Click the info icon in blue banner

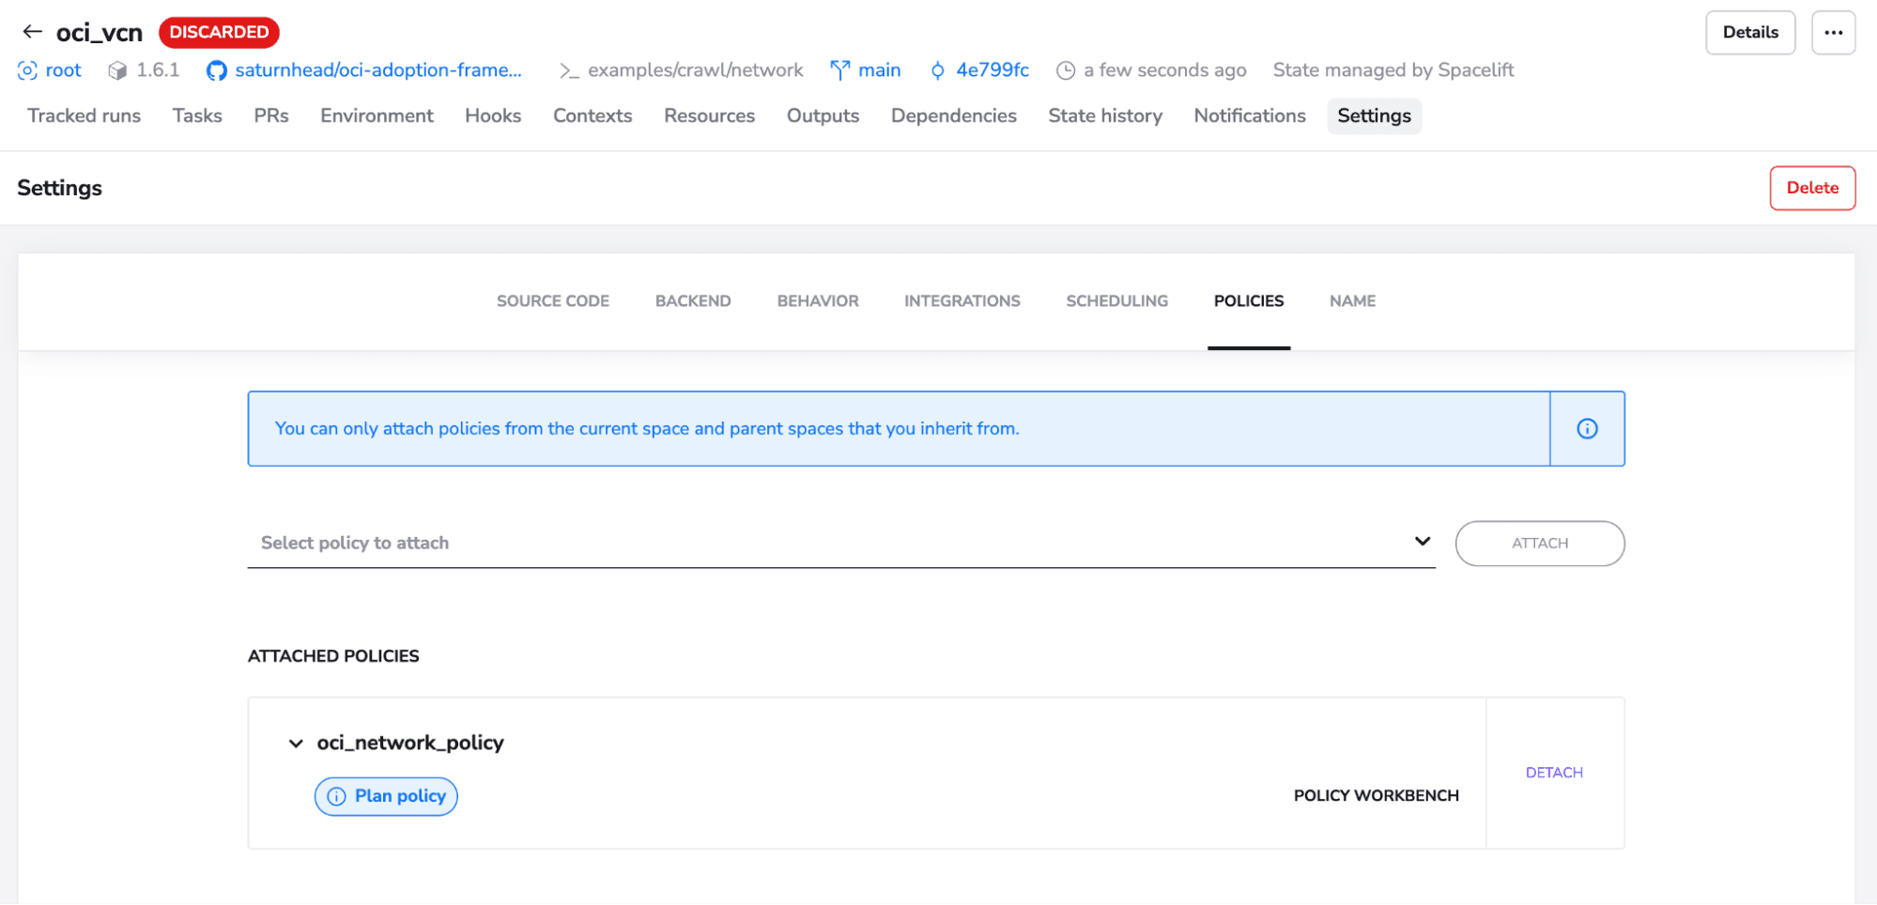point(1587,429)
